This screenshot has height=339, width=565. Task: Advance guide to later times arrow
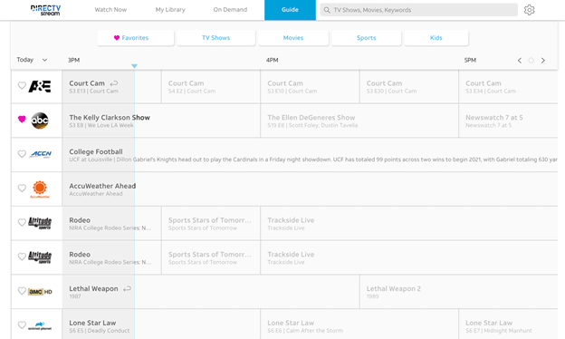(x=543, y=60)
